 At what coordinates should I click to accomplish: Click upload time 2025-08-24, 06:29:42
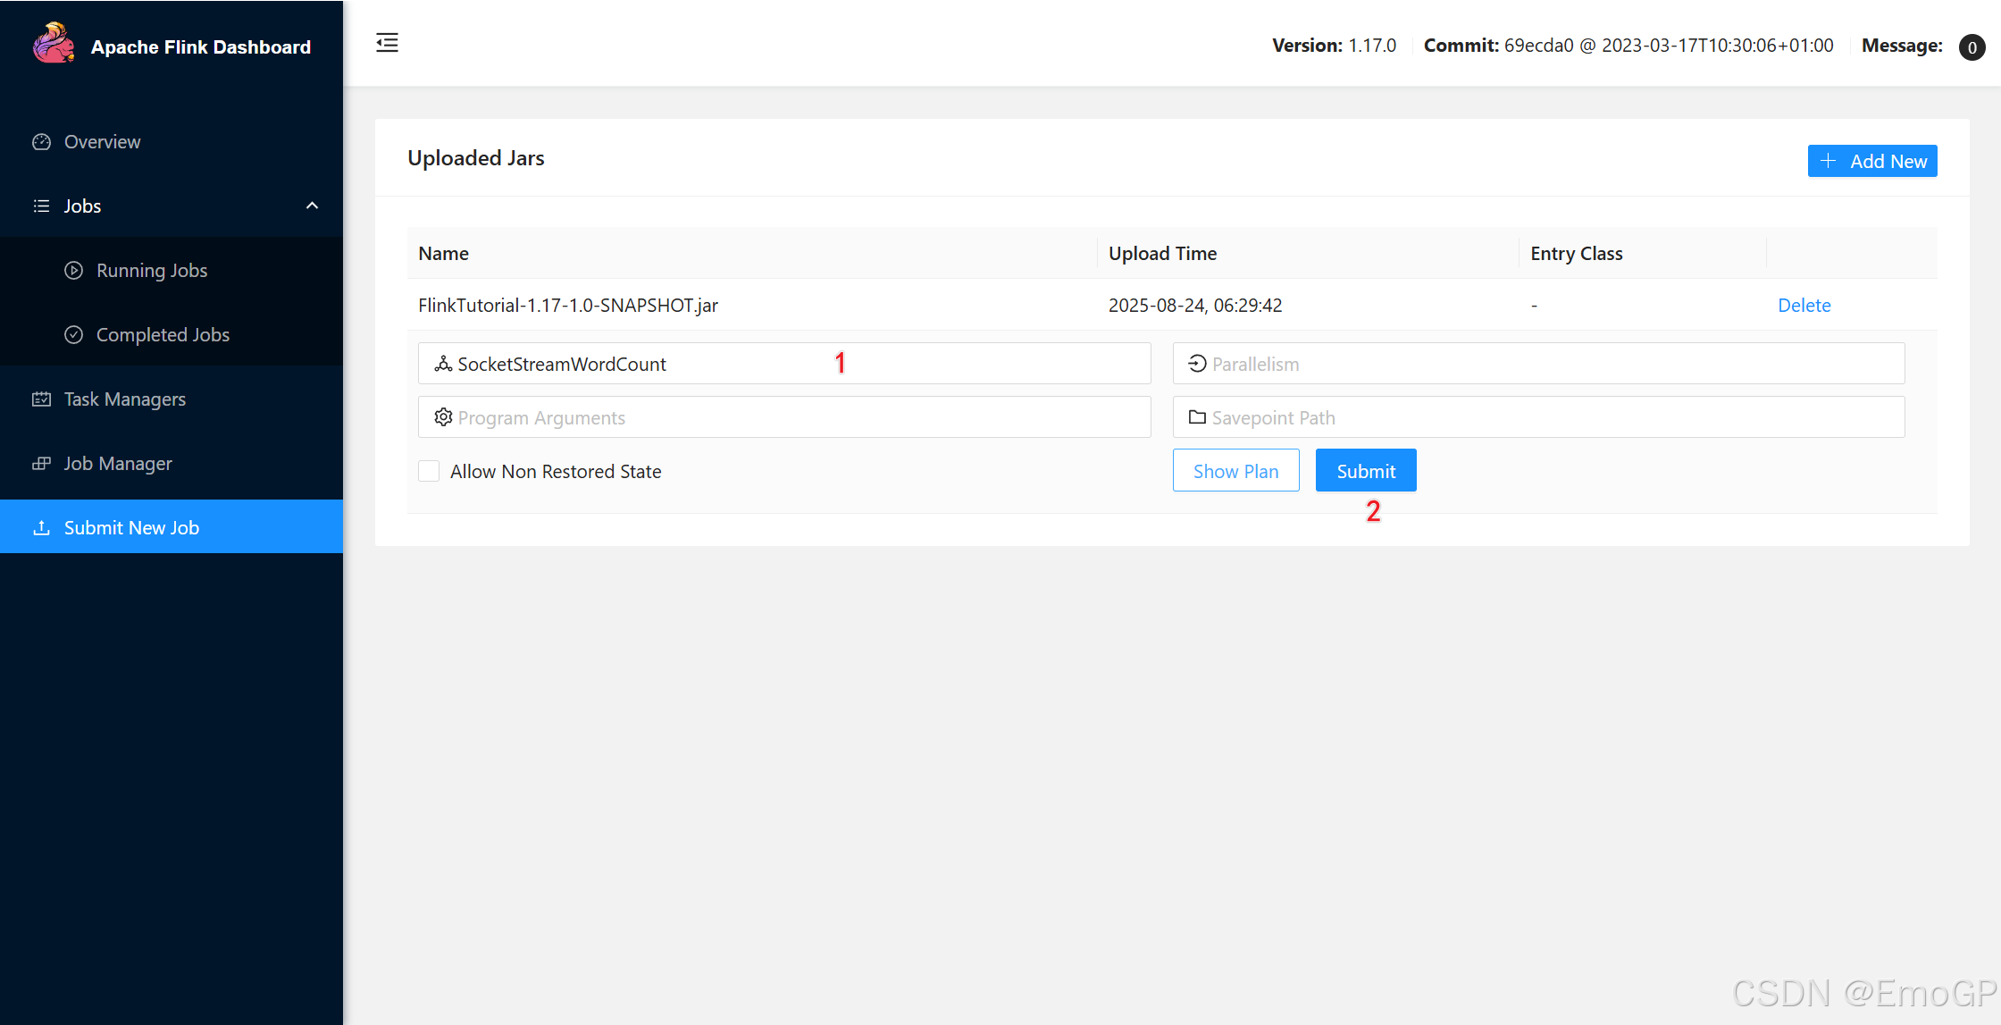tap(1195, 306)
